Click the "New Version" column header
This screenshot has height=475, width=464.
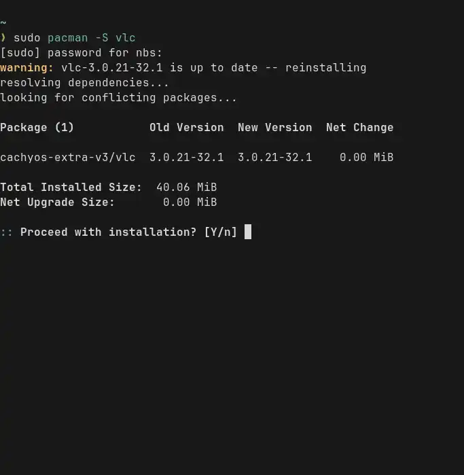click(274, 128)
